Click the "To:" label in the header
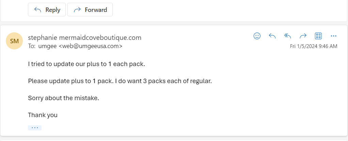348x141 pixels. coord(32,46)
